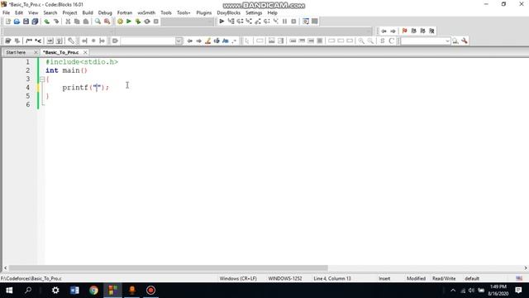The height and width of the screenshot is (298, 529).
Task: Toggle match case Aa search option
Action: [226, 41]
